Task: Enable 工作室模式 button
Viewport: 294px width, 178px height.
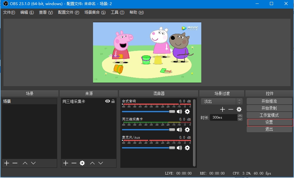Action: point(269,115)
